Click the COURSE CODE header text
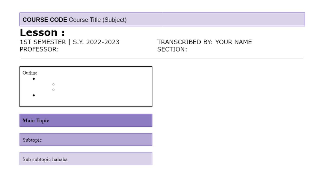 tap(45, 20)
